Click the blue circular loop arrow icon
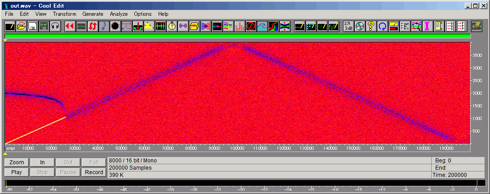 (x=382, y=26)
